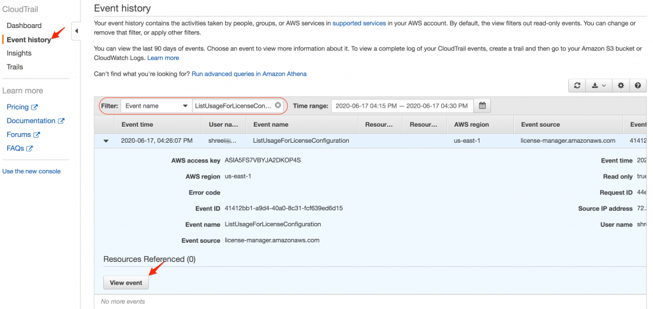Select the AWS access key value ASIA5FS7VBYJA2DKOP4S
The image size is (653, 309).
[262, 160]
